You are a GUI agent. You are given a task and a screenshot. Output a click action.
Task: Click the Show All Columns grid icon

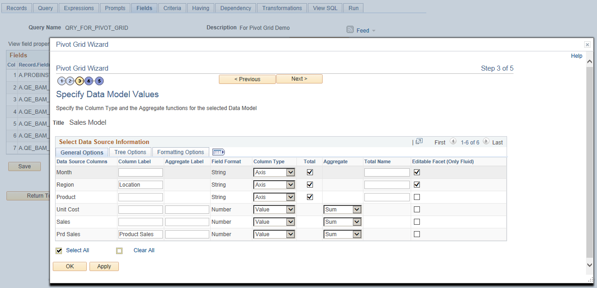click(x=218, y=152)
